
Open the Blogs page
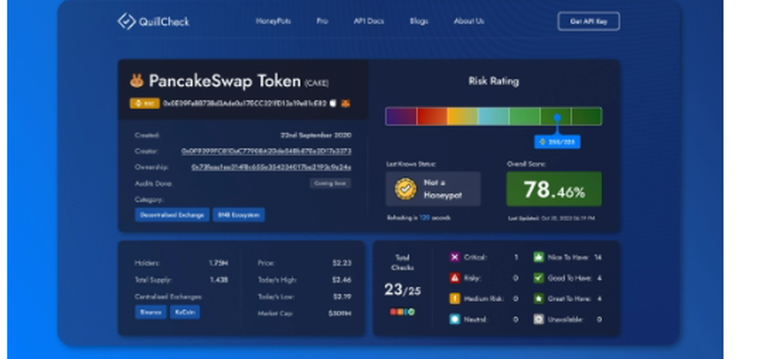(x=419, y=21)
